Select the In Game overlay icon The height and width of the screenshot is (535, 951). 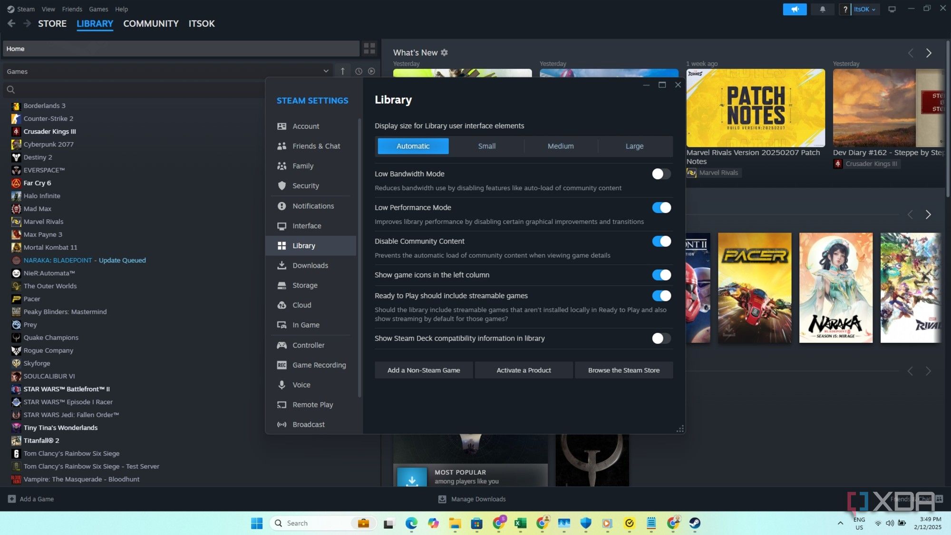(281, 325)
